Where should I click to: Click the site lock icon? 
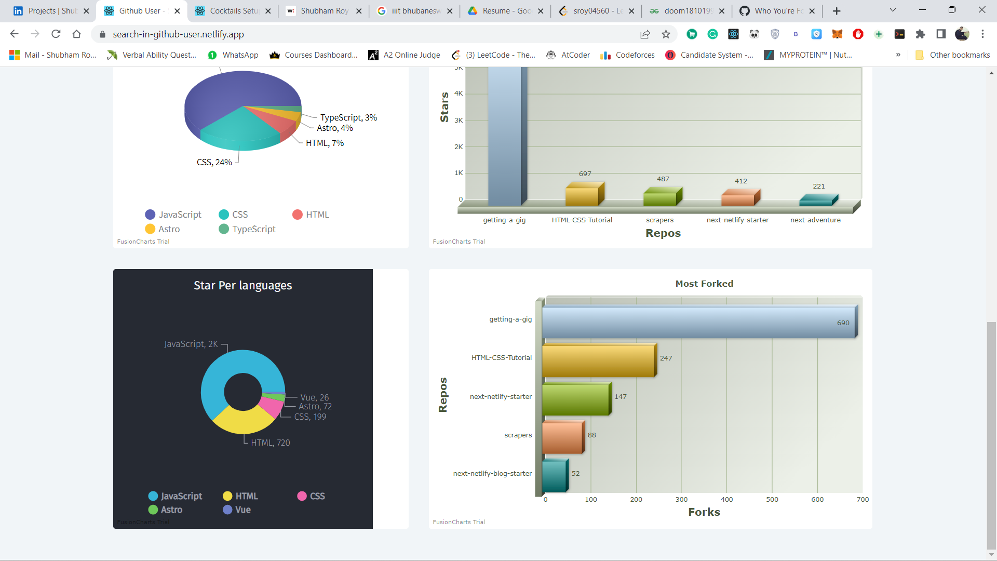click(102, 34)
